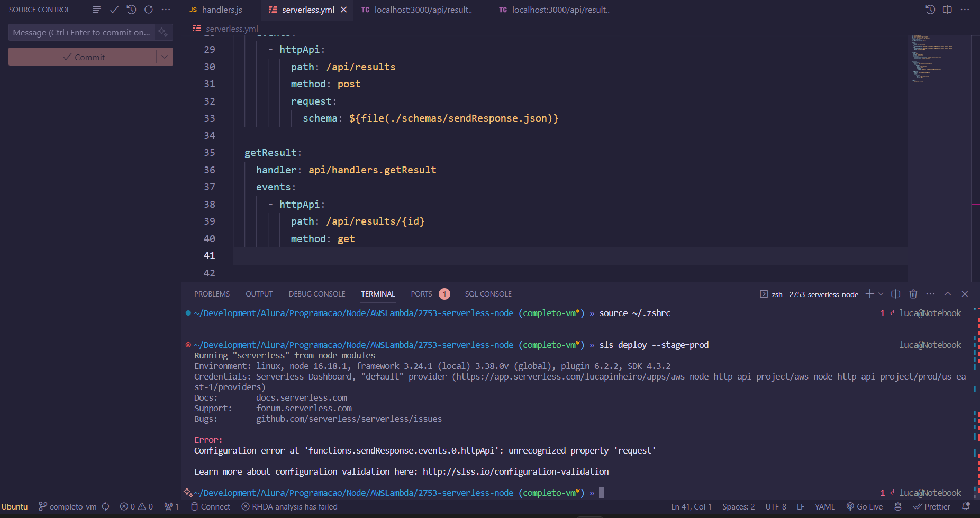Place cursor on line 41 in editor
Screen dimensions: 980x518
pos(570,256)
